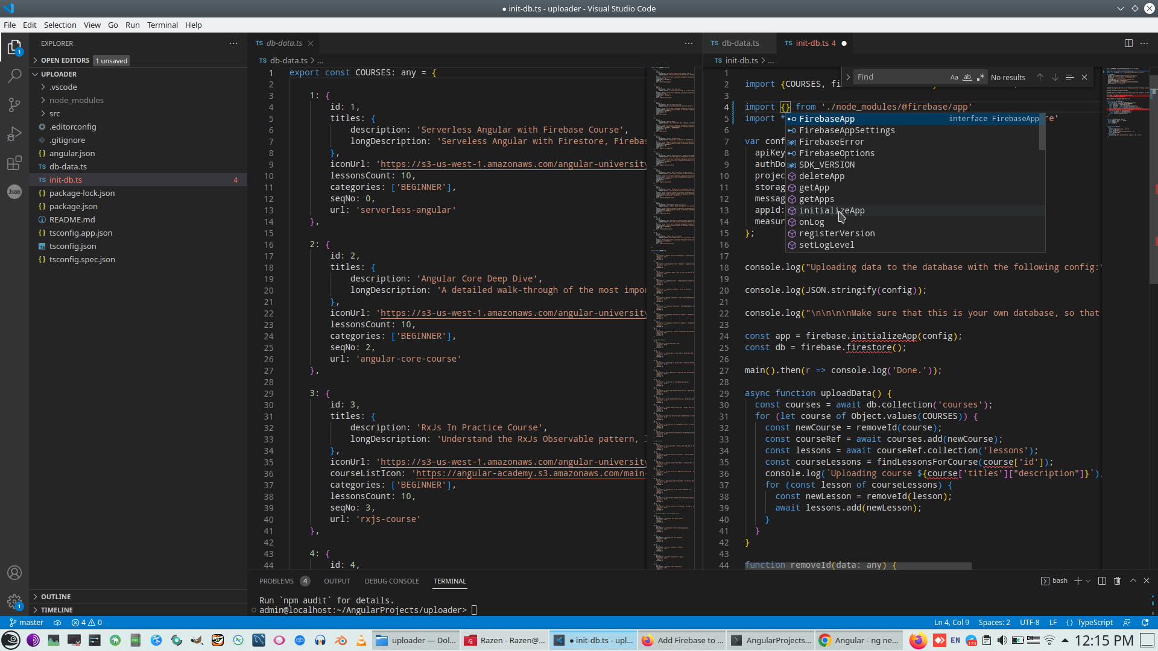Screen dimensions: 1158x651
Task: Click the master branch status item
Action: (27, 623)
